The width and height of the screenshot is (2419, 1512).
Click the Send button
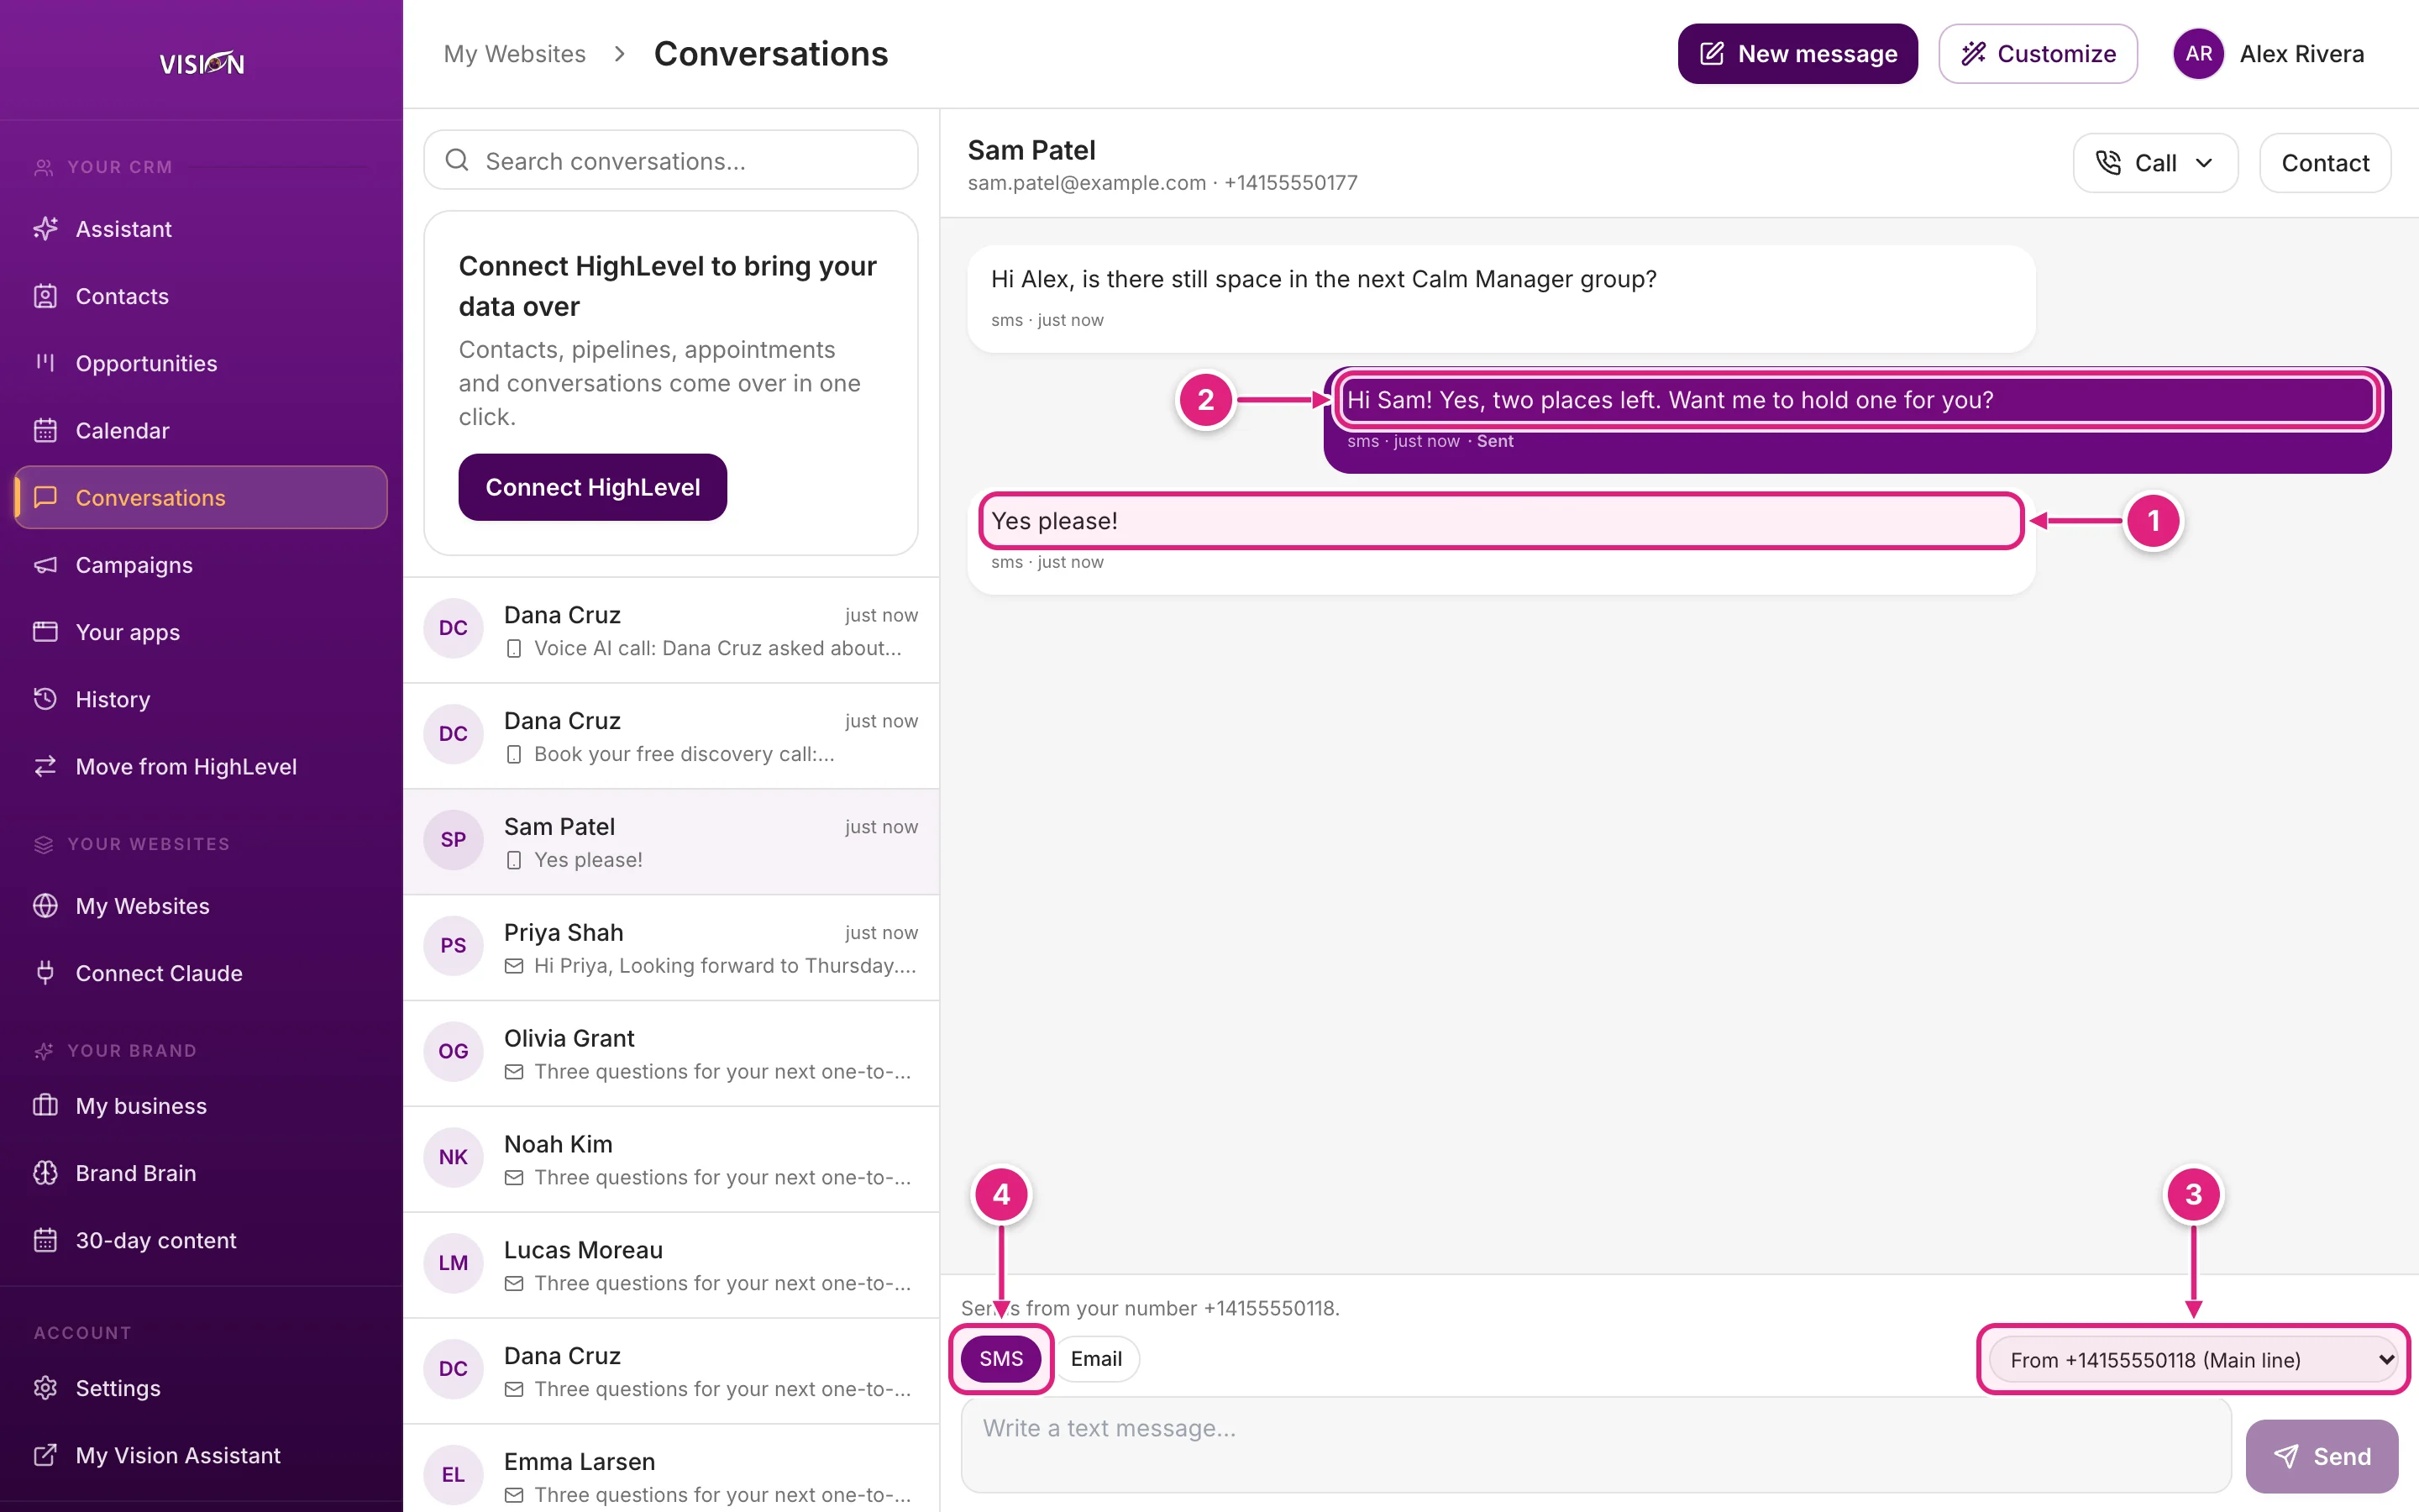(2321, 1456)
